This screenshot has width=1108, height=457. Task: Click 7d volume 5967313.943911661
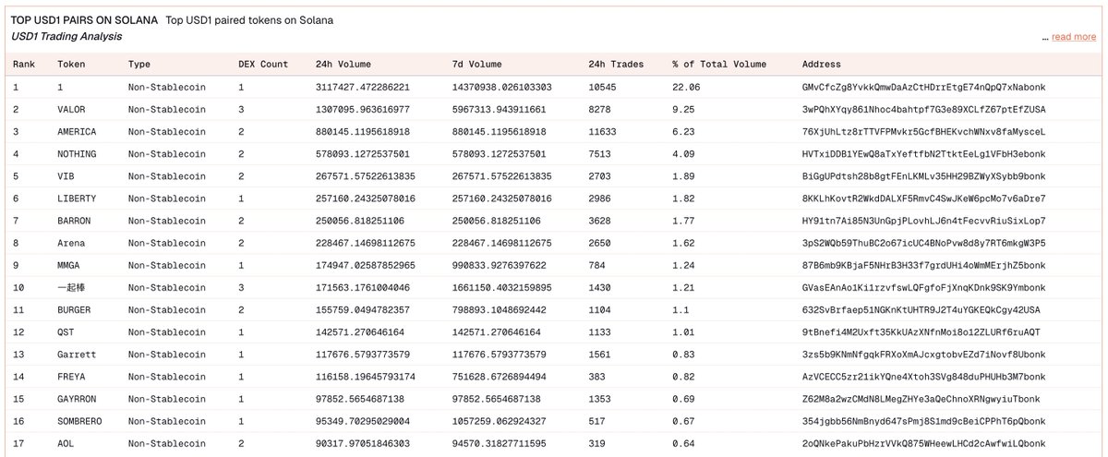tap(500, 109)
